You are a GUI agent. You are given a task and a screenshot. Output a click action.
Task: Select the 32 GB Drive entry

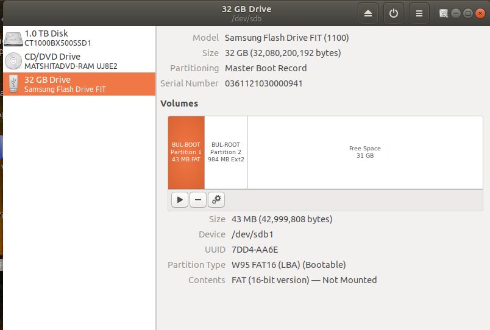click(x=79, y=84)
